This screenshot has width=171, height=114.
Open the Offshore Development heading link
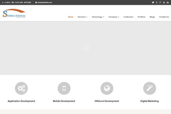tap(107, 101)
